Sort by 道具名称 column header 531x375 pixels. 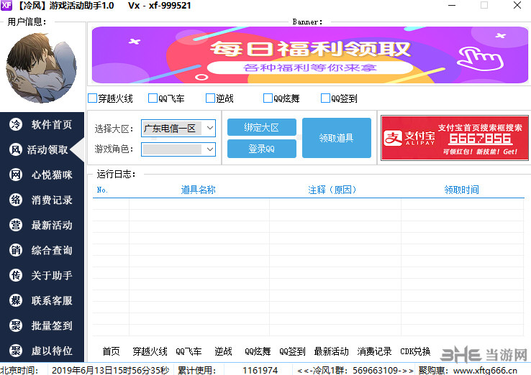[198, 190]
